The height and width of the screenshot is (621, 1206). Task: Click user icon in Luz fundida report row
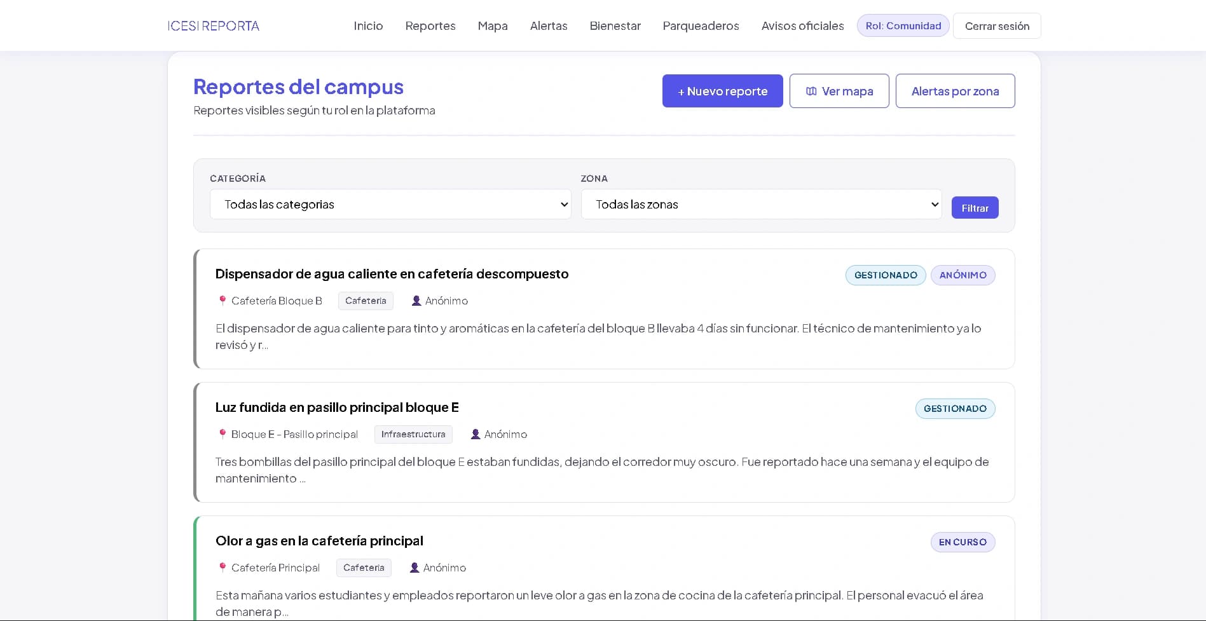[x=476, y=434]
